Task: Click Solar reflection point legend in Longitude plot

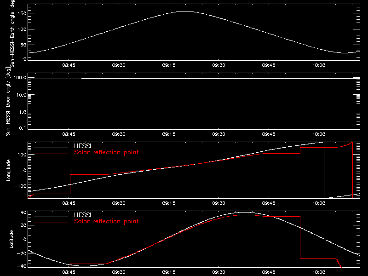Action: click(106, 152)
